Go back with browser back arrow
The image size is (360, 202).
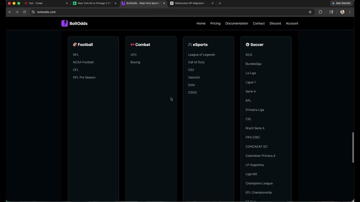tap(10, 12)
